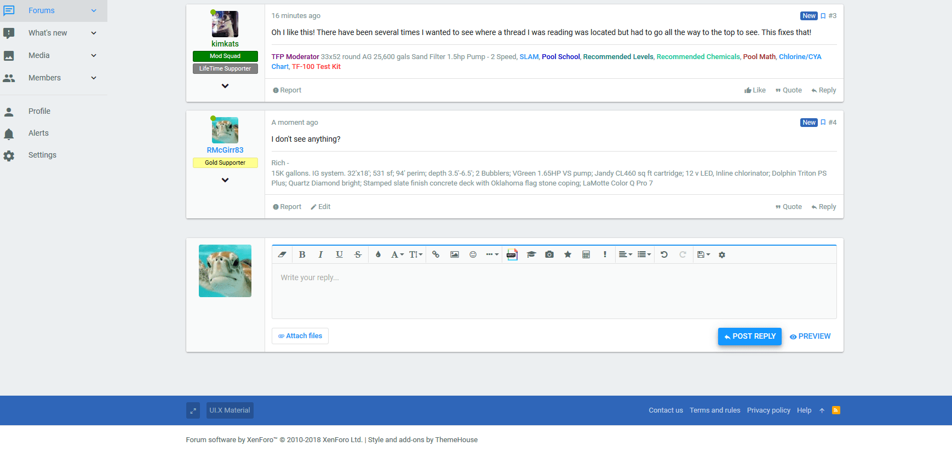Expand the Forums chevron in sidebar
This screenshot has height=452, width=952.
(x=94, y=10)
